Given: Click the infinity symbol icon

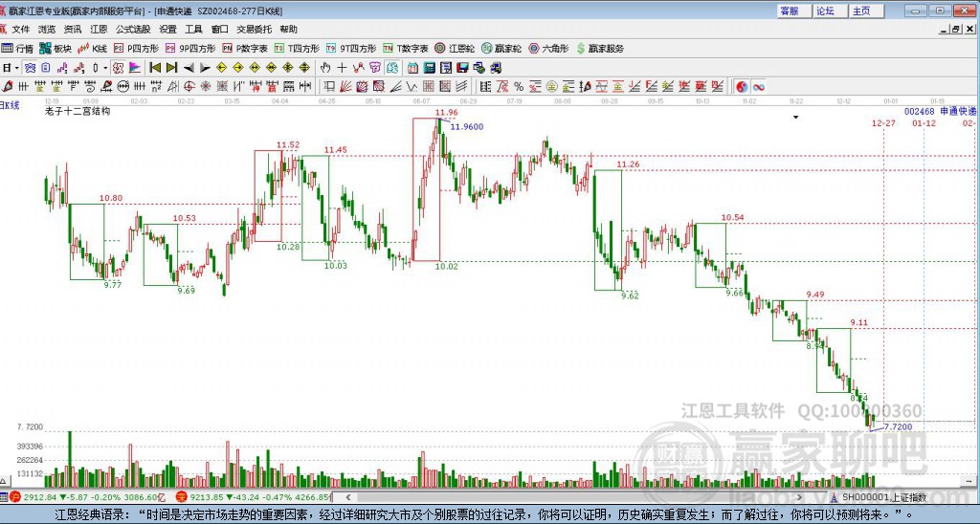Looking at the screenshot, I should (x=759, y=87).
